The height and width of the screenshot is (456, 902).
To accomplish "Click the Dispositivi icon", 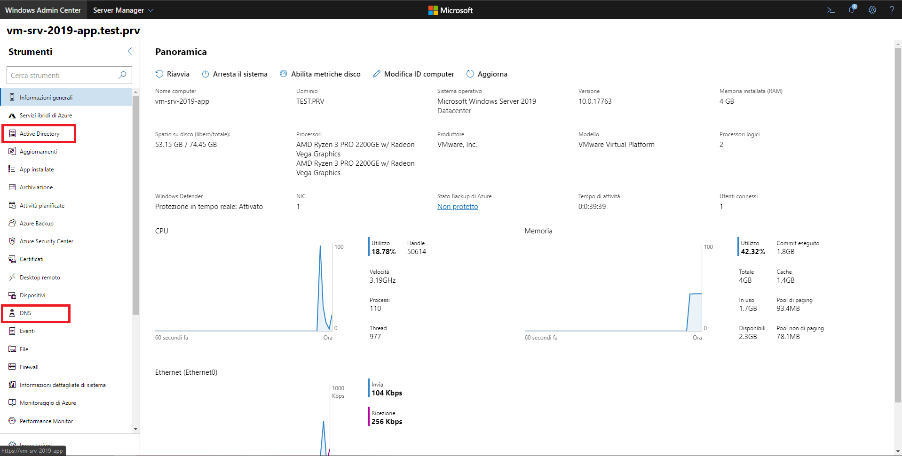I will (12, 295).
